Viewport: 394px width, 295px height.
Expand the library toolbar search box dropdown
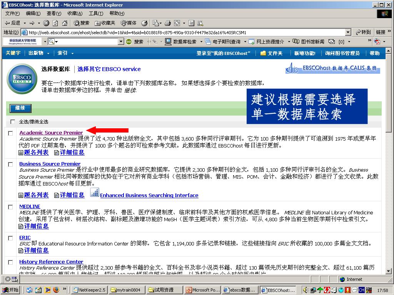[121, 41]
